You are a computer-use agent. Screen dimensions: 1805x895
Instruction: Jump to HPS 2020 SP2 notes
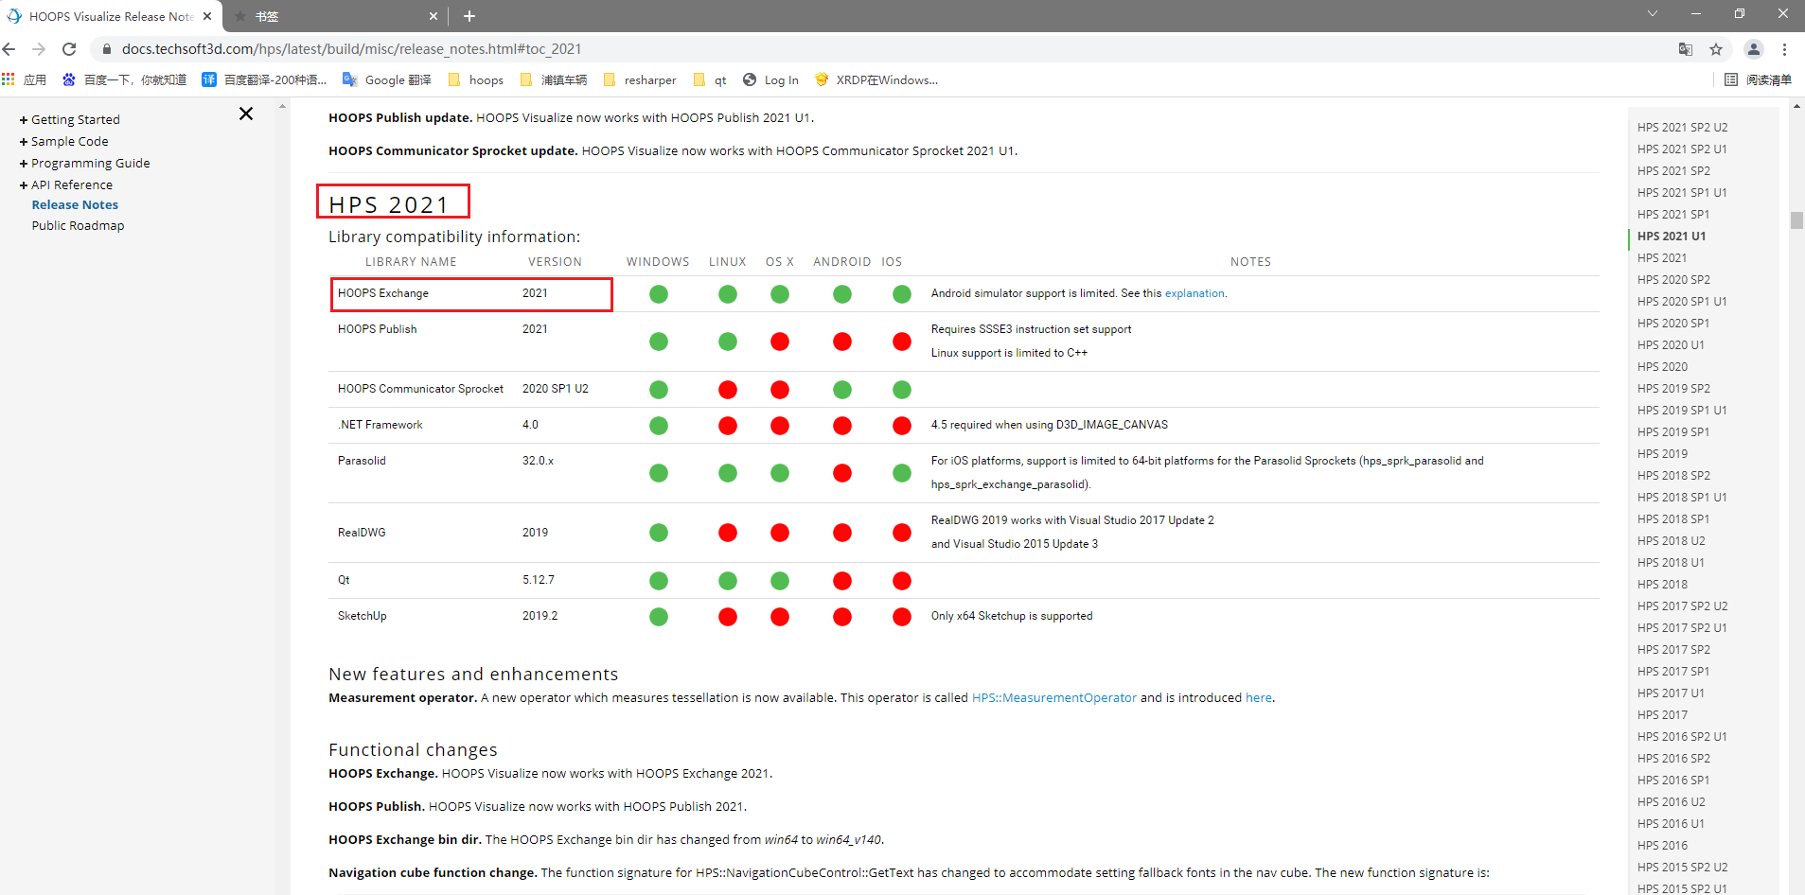1673,279
